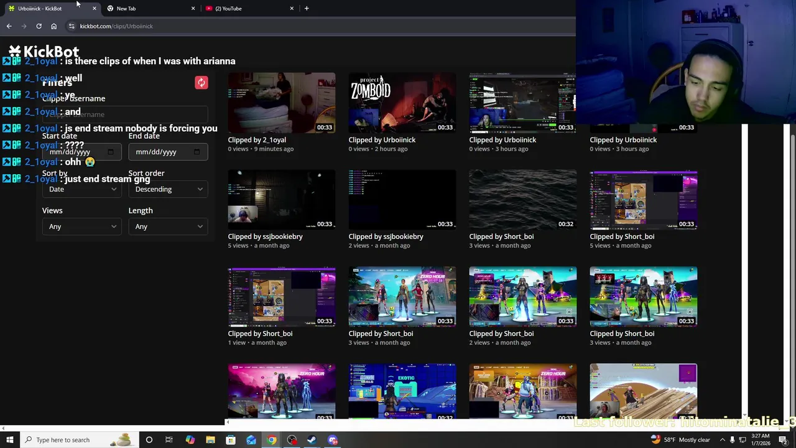Open the 00:32 Short_boi clip thumbnail
Image resolution: width=796 pixels, height=448 pixels.
[523, 200]
